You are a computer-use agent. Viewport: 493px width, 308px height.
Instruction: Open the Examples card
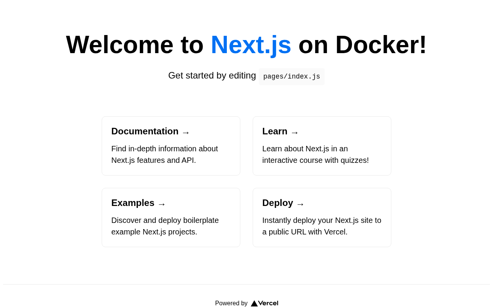(171, 218)
